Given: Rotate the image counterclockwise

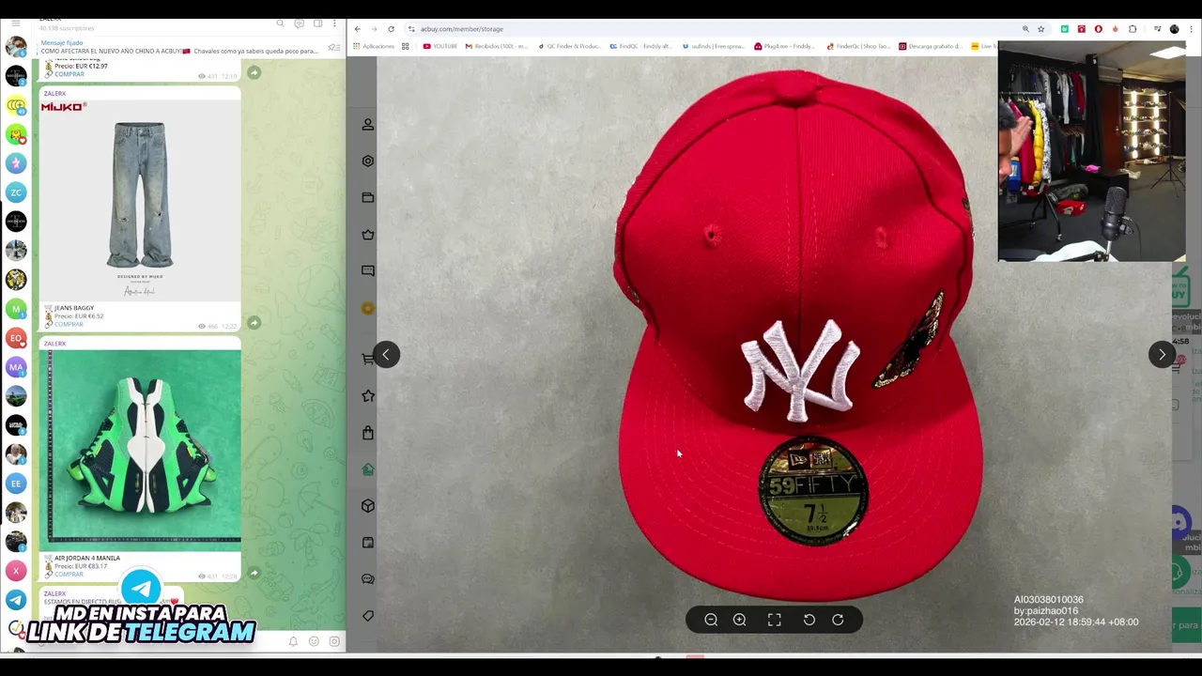Looking at the screenshot, I should pyautogui.click(x=809, y=620).
